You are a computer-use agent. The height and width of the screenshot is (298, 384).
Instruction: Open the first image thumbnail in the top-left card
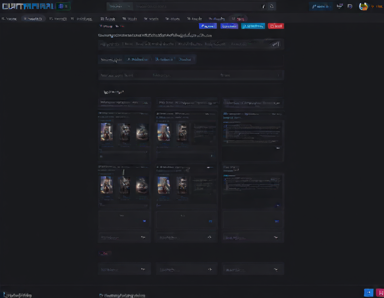tap(107, 132)
